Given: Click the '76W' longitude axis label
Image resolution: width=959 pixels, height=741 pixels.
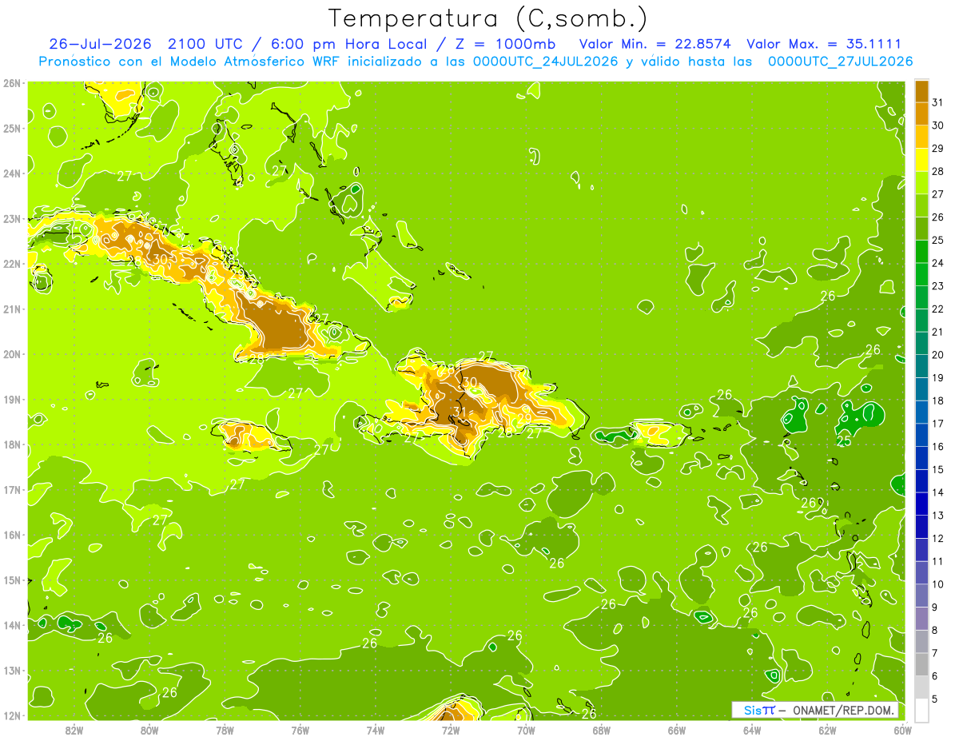Looking at the screenshot, I should [x=300, y=730].
